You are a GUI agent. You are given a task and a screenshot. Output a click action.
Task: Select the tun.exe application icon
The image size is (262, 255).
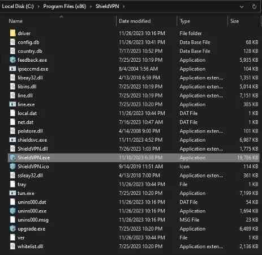(x=12, y=193)
